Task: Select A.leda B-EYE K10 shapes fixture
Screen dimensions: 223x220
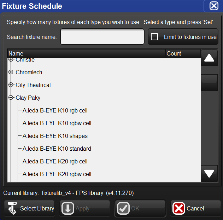Action: click(x=55, y=136)
